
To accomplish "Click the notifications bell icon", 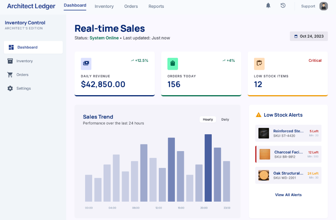I will pyautogui.click(x=268, y=5).
